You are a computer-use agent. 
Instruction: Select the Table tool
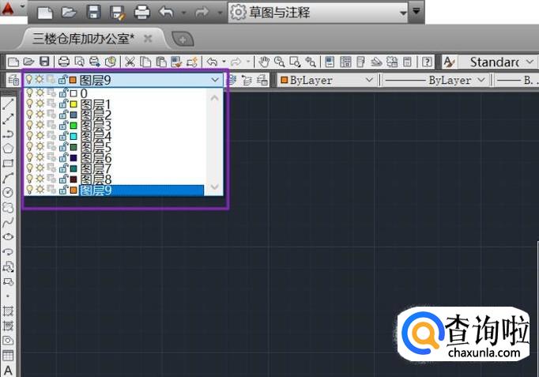click(8, 356)
